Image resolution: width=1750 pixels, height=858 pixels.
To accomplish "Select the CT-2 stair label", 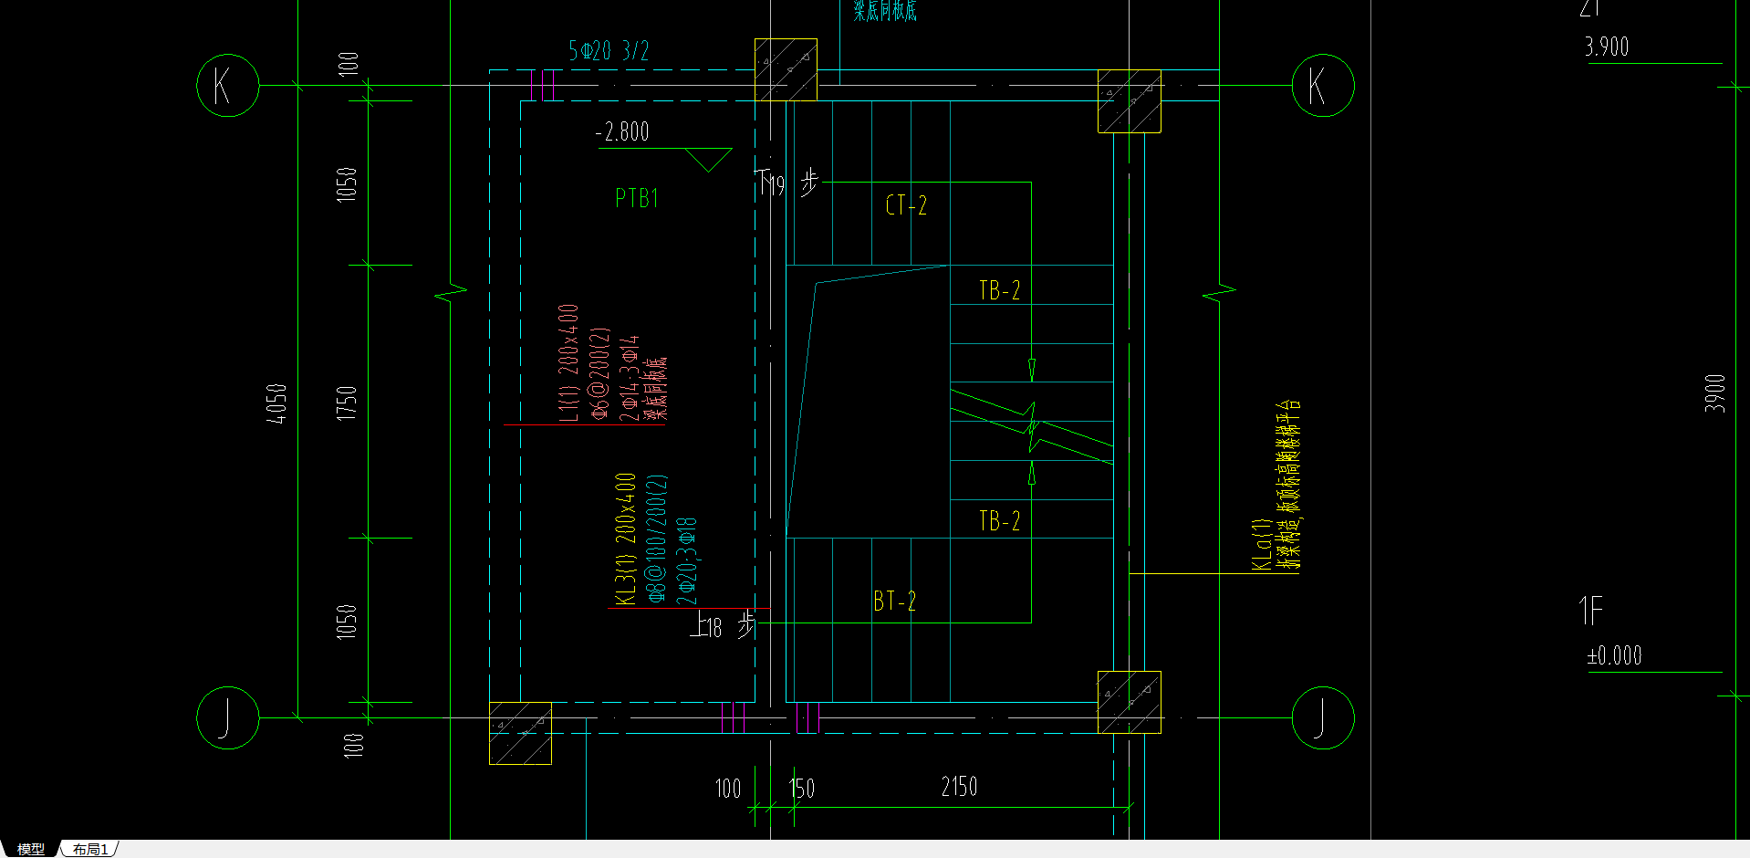I will pos(906,205).
